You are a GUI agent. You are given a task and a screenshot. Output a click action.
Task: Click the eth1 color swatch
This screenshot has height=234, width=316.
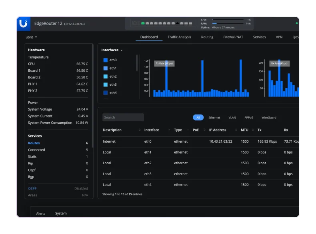pos(106,68)
